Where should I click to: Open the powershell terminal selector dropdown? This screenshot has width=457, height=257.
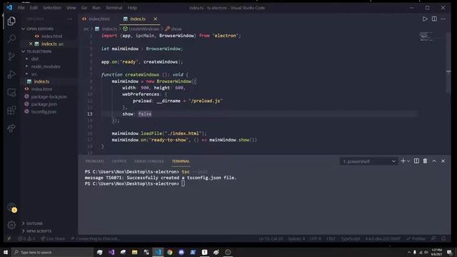pos(368,161)
